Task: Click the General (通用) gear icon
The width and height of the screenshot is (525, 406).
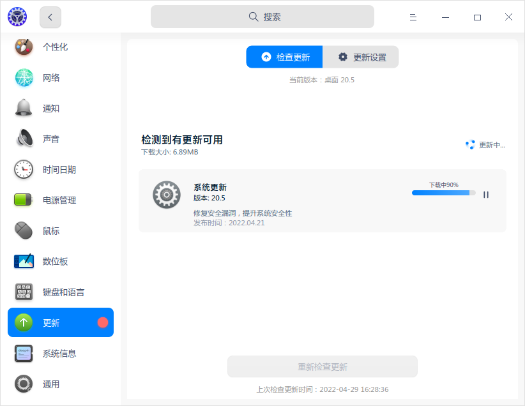Action: click(24, 384)
